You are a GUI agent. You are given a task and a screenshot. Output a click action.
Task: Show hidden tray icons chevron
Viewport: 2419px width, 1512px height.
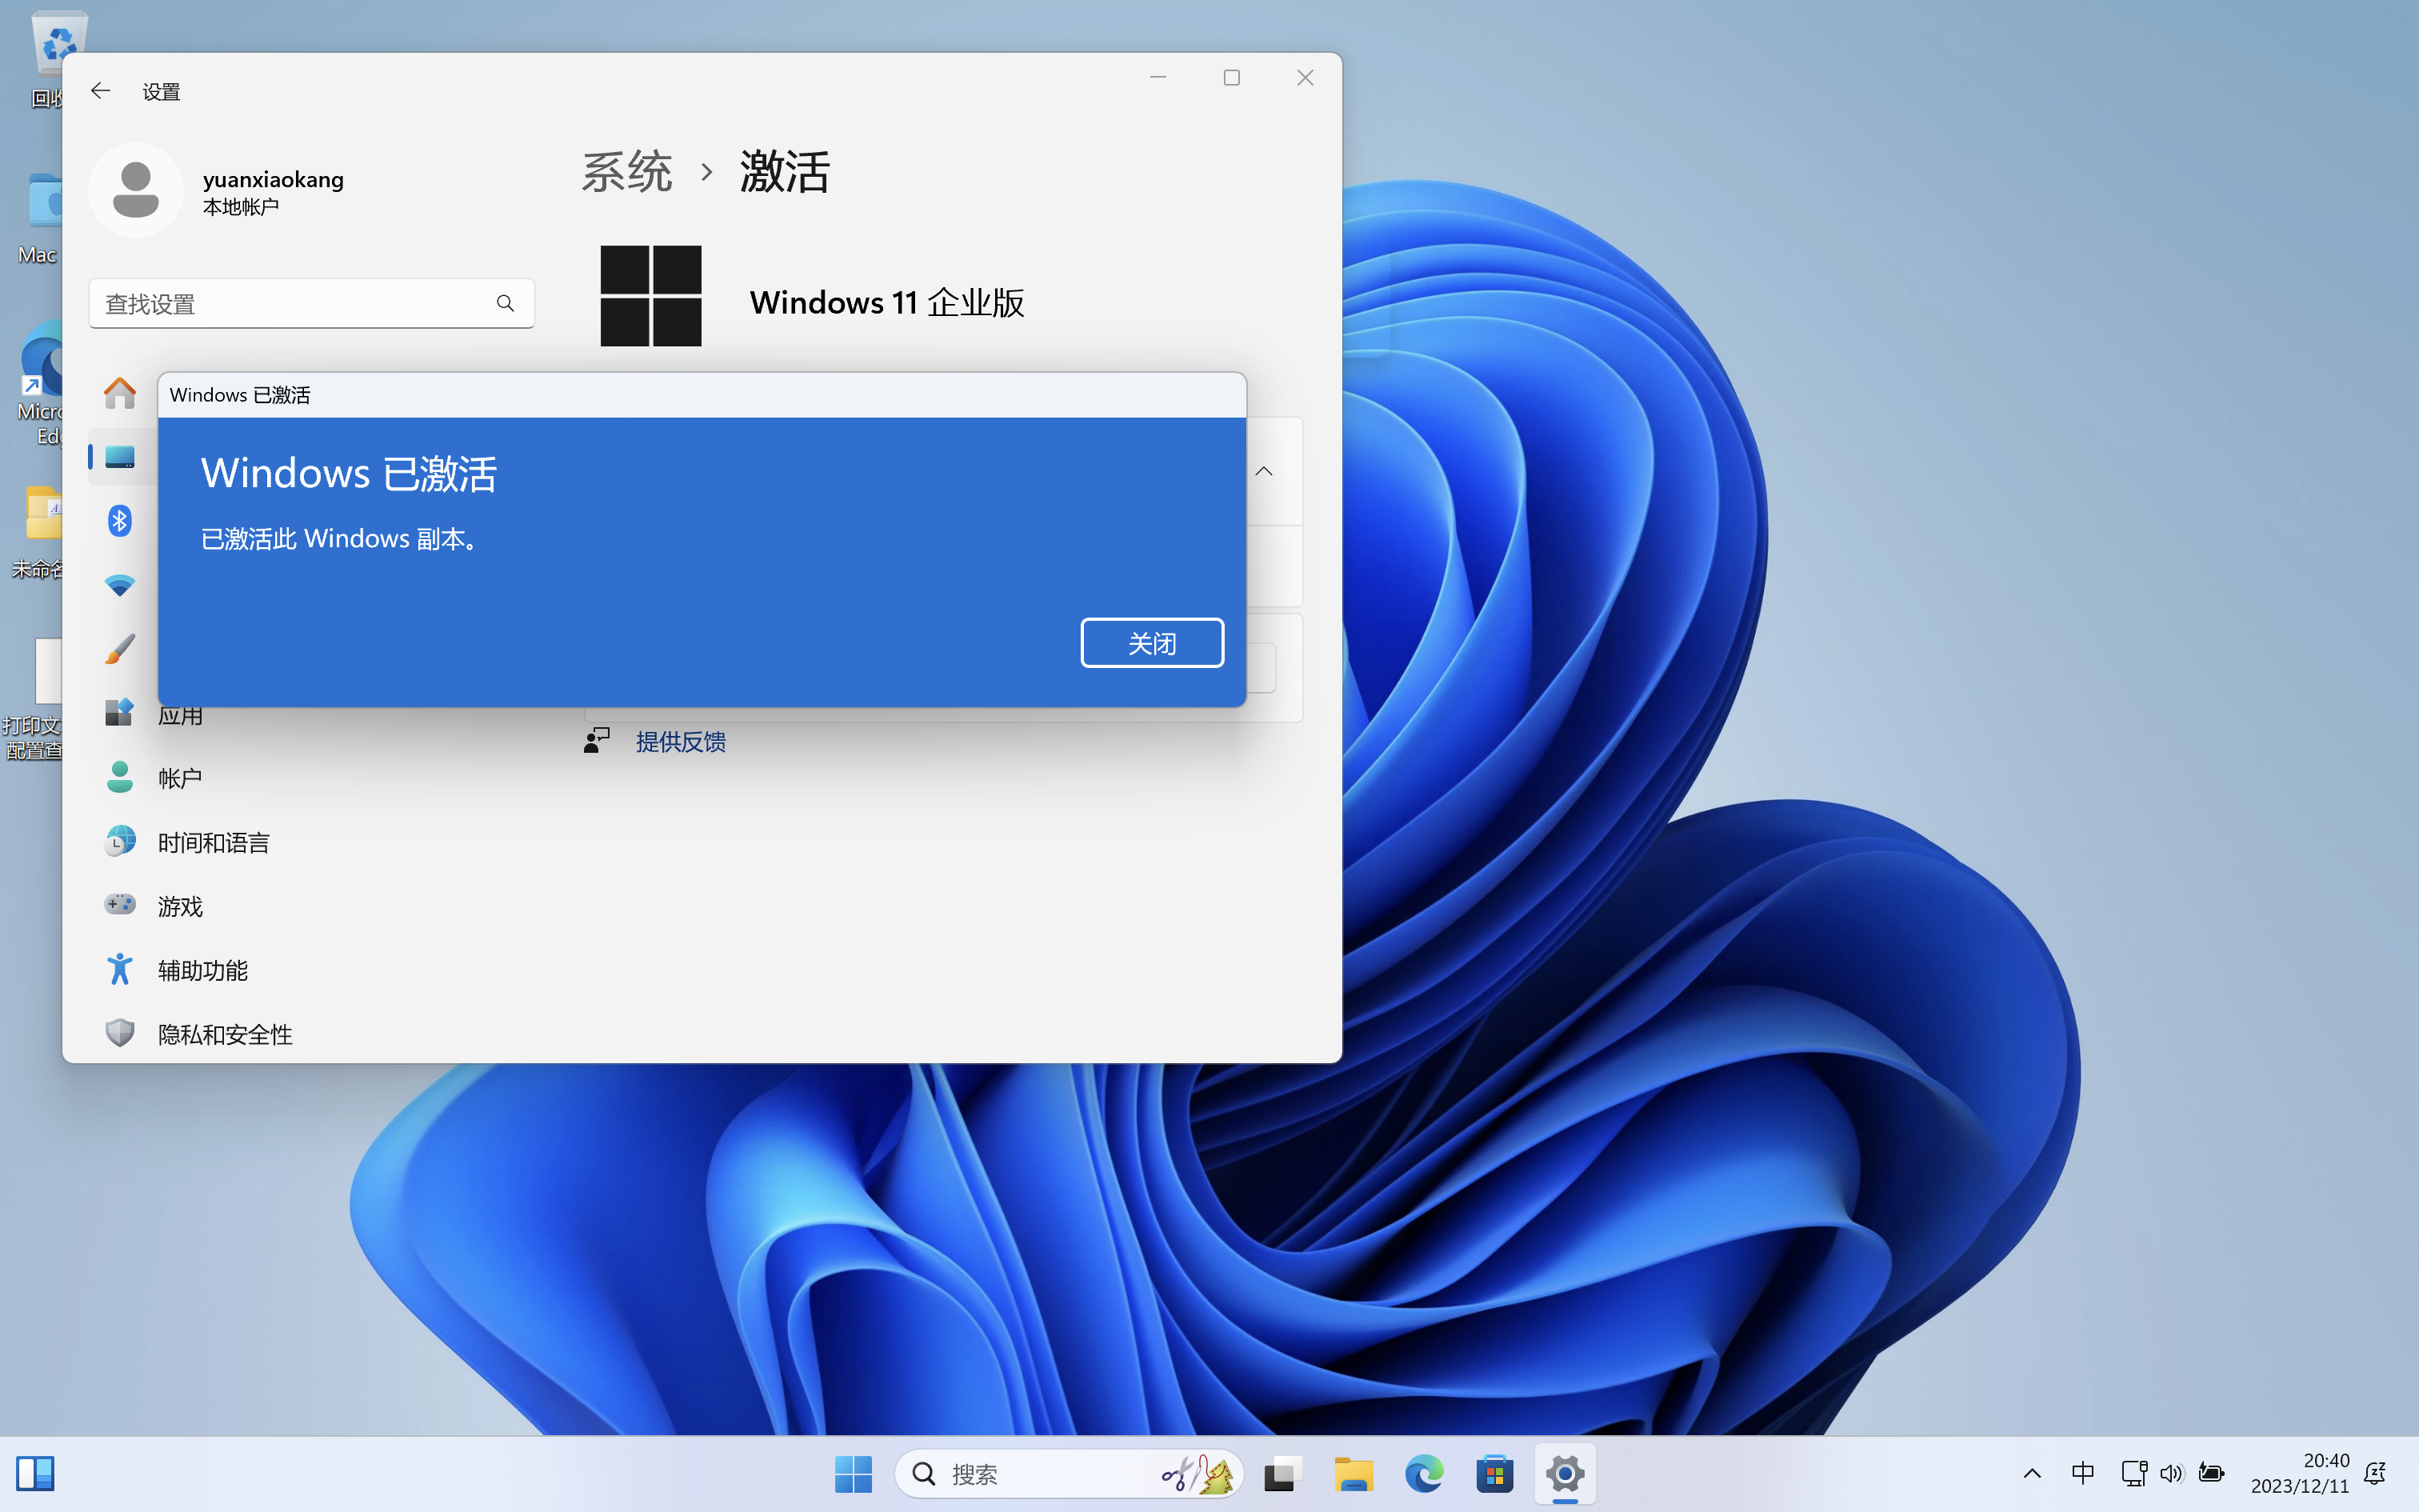[x=2032, y=1473]
